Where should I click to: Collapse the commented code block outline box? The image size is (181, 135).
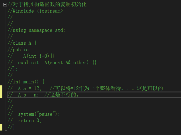(5, 5)
